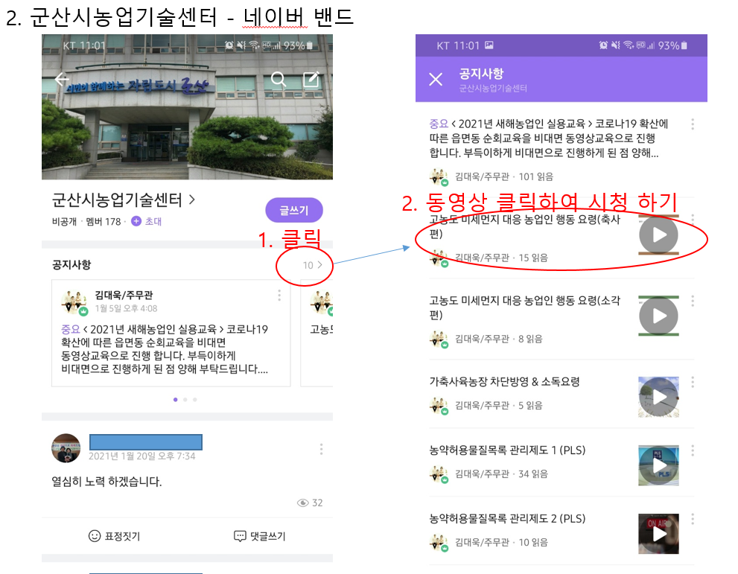The height and width of the screenshot is (574, 738).
Task: Select first carousel page dot
Action: tap(176, 400)
